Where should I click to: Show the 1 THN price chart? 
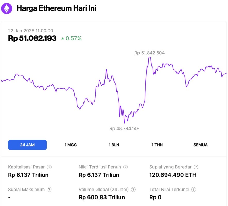(x=157, y=145)
